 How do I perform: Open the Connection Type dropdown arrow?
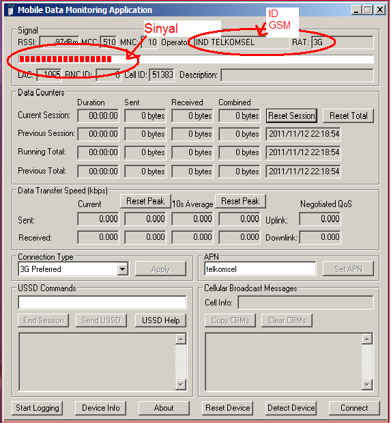click(x=123, y=269)
